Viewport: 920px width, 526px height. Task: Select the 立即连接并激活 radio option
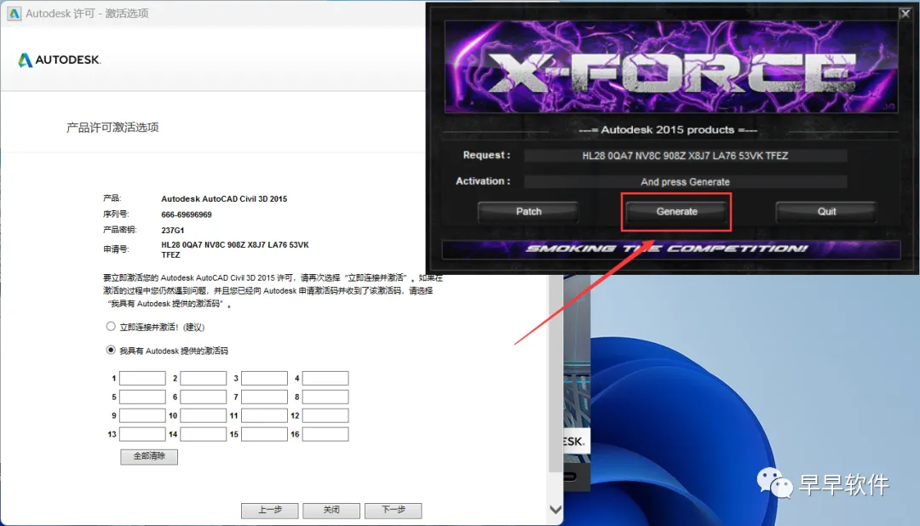coord(110,326)
